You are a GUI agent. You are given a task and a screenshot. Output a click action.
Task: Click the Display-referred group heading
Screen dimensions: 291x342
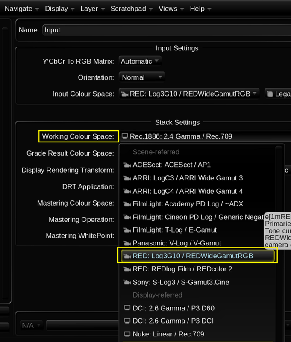click(157, 295)
